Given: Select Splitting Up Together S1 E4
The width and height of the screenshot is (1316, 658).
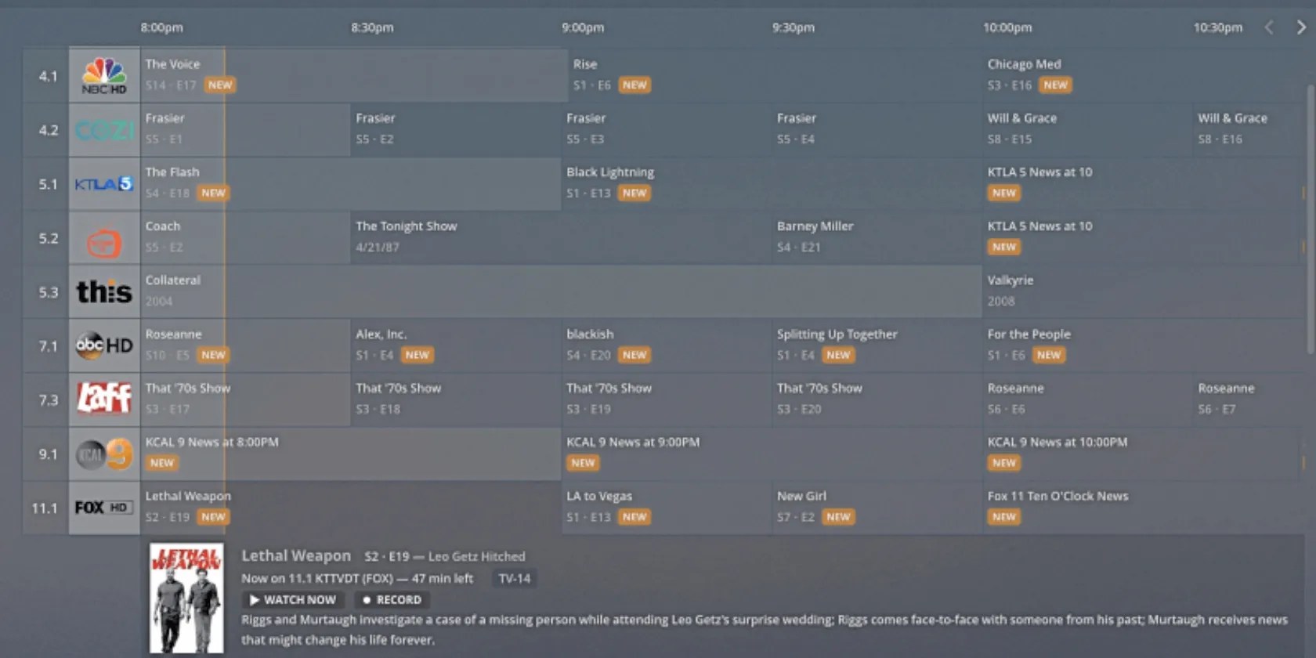Looking at the screenshot, I should tap(877, 345).
